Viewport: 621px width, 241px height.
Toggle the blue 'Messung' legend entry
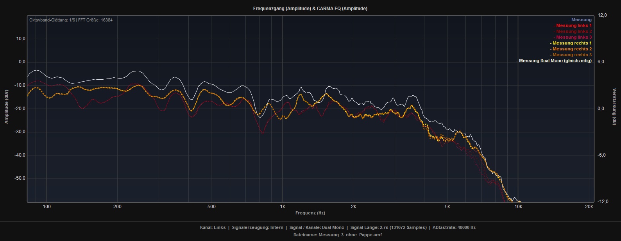(581, 20)
